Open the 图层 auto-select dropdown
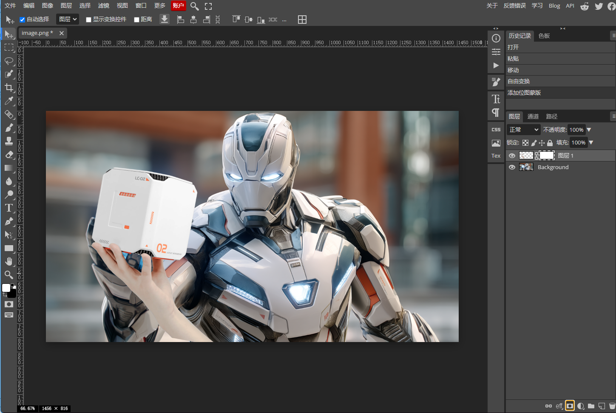Viewport: 616px width, 413px height. coord(68,19)
